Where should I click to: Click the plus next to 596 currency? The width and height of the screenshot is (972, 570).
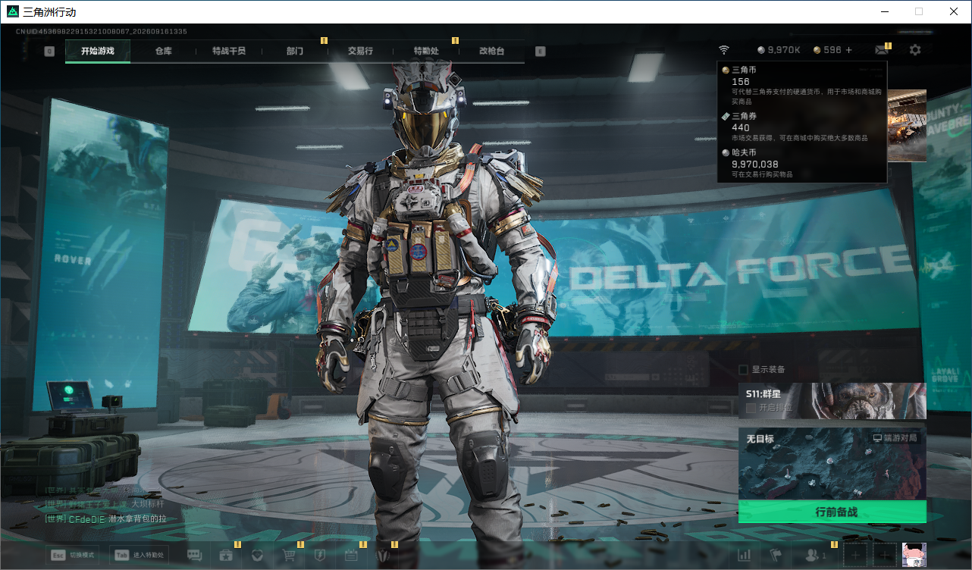(848, 50)
